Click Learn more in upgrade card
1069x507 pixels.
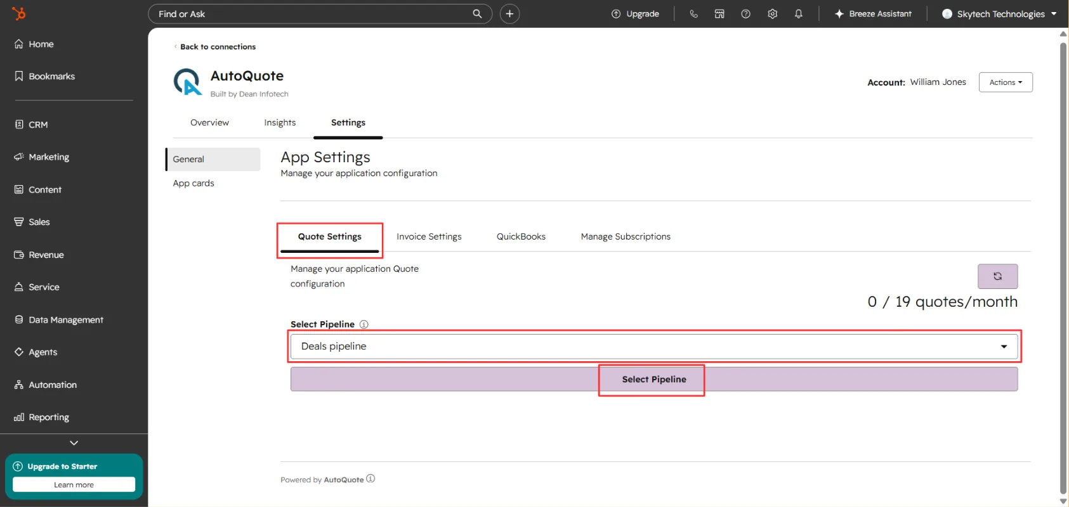(74, 485)
